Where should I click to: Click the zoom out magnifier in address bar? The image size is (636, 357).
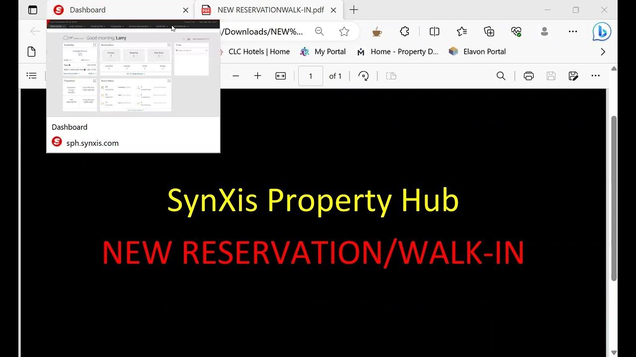319,32
